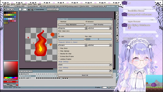163x92 pixels.
Task: Click the Start Drawing button
Action: click(99, 25)
